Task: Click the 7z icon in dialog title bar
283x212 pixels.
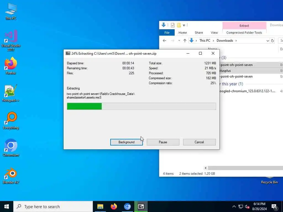Action: [x=68, y=53]
